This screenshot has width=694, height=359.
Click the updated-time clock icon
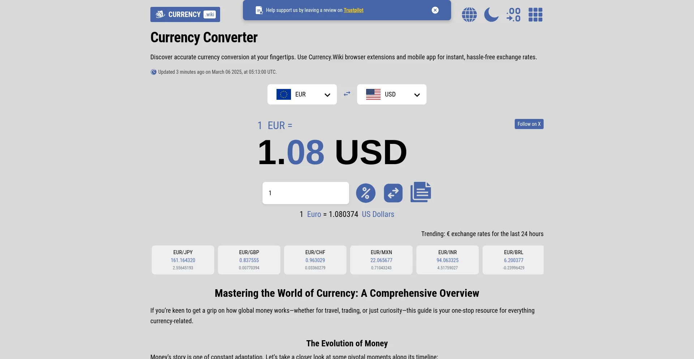point(154,72)
